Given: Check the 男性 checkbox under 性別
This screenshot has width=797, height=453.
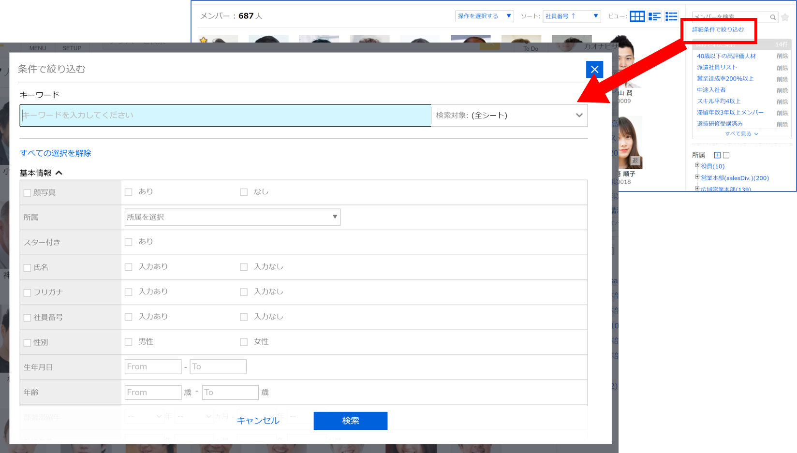Looking at the screenshot, I should pos(129,342).
